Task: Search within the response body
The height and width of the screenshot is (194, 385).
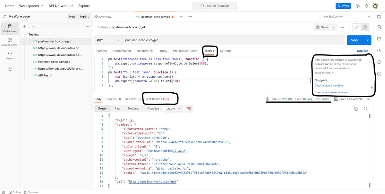Action: point(365,108)
